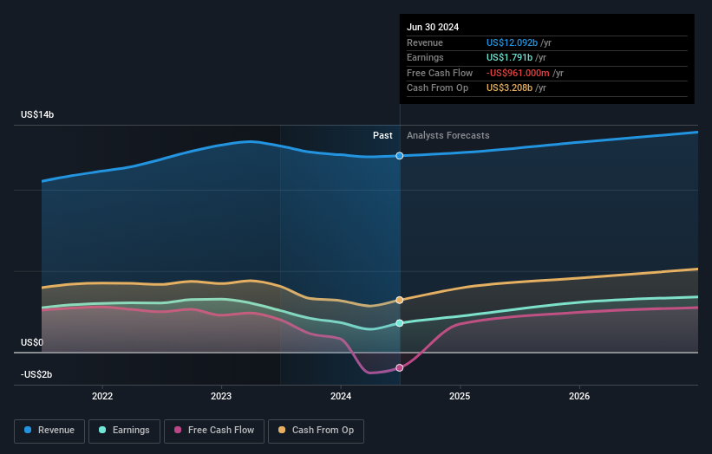Click the orange Cash From Op data point
Screen dimensions: 712x454
tap(400, 300)
